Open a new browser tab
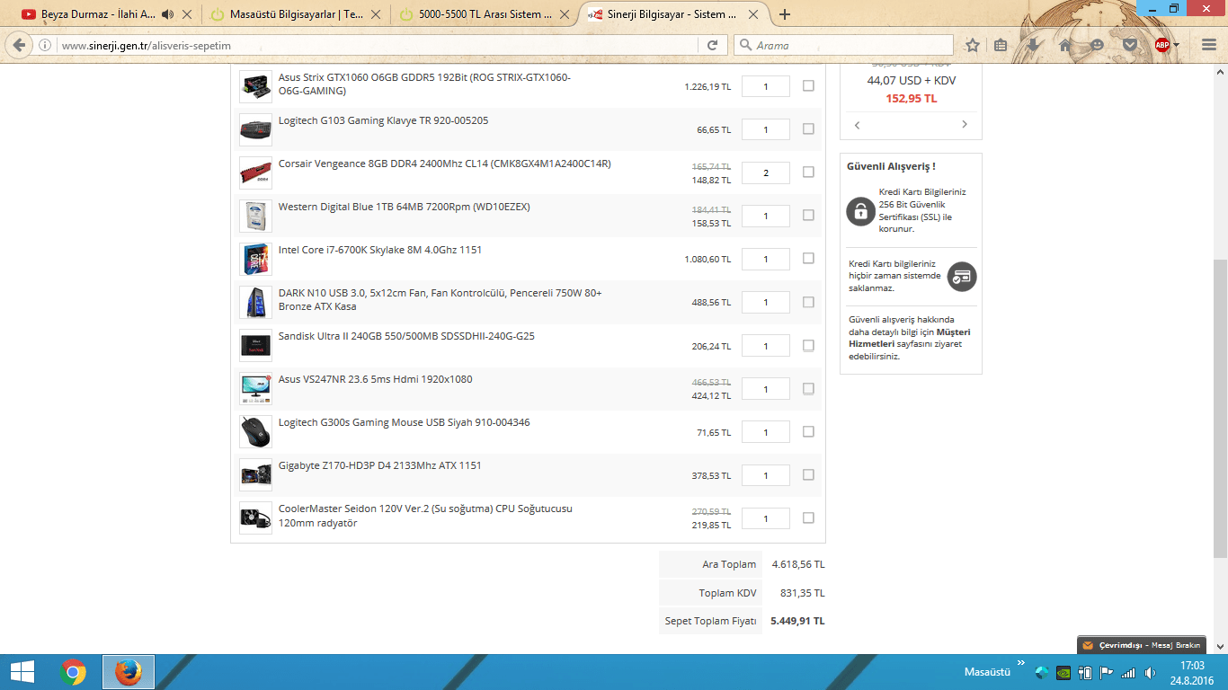Screen dimensions: 1228x690 coord(785,14)
